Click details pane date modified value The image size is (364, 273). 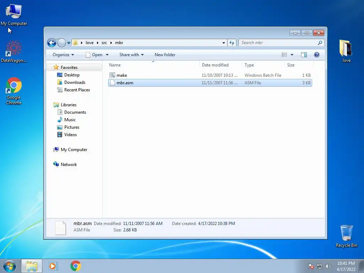tap(143, 224)
